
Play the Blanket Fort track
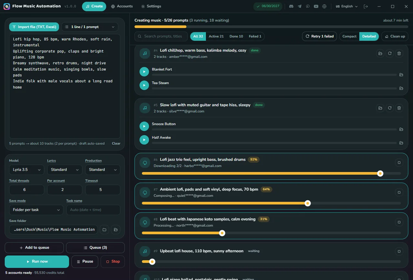144,72
